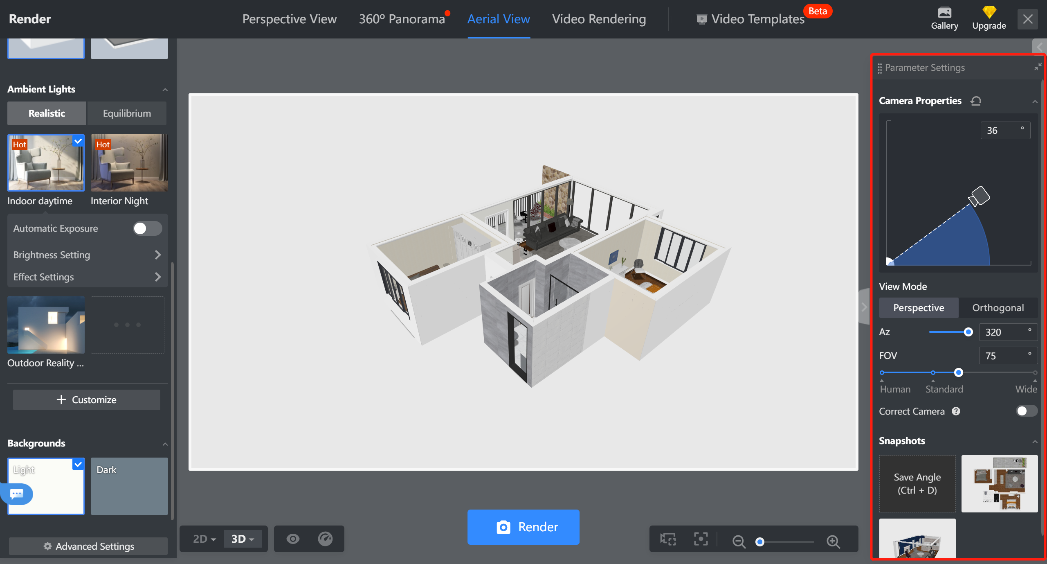Open the chat support bubble icon
The image size is (1047, 564).
[x=17, y=494]
